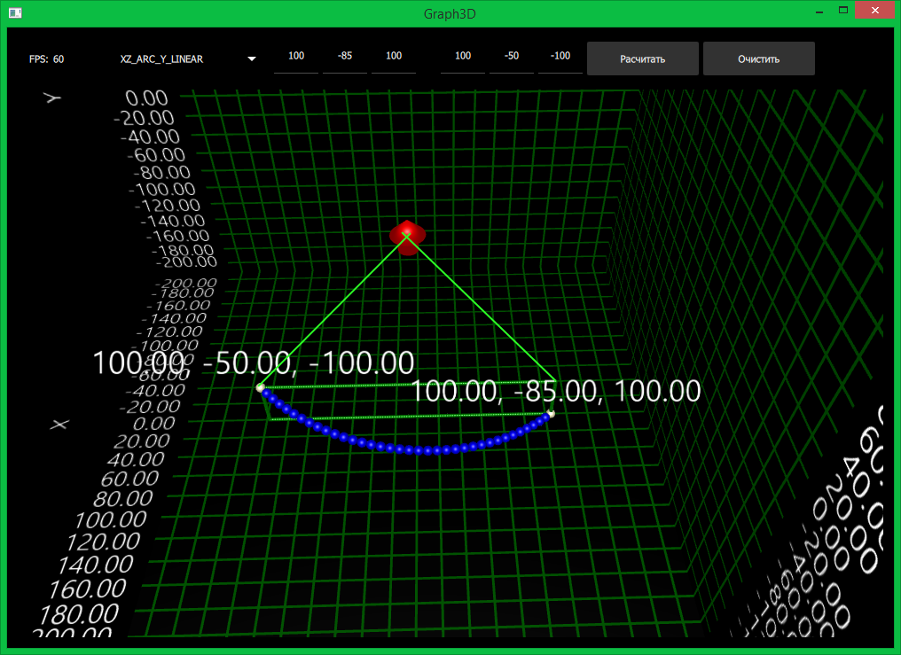Click the Очистить button
The width and height of the screenshot is (901, 655).
point(758,58)
